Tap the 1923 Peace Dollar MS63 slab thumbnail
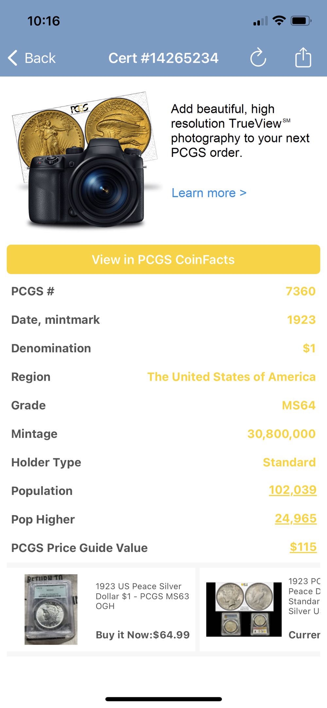 (x=51, y=609)
